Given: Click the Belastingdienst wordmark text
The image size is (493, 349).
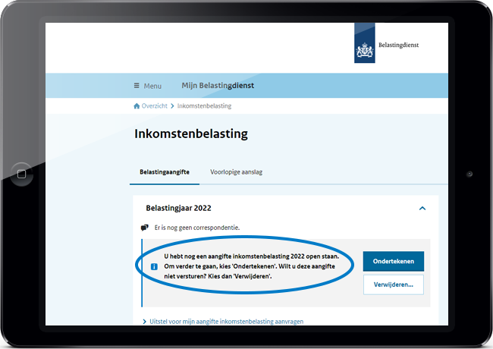Looking at the screenshot, I should click(x=399, y=45).
